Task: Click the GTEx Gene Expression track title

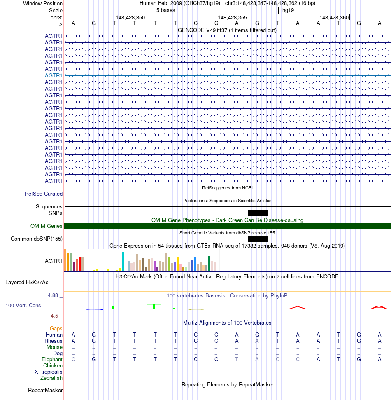Action: click(227, 246)
